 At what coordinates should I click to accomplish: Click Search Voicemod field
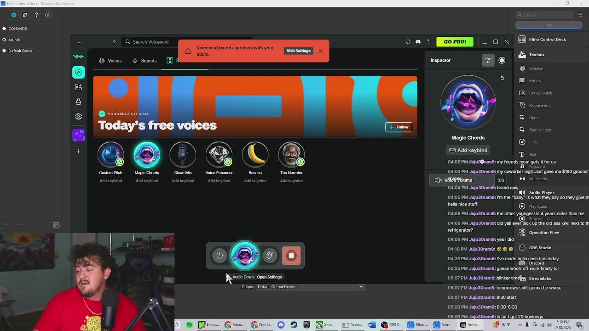pyautogui.click(x=186, y=42)
